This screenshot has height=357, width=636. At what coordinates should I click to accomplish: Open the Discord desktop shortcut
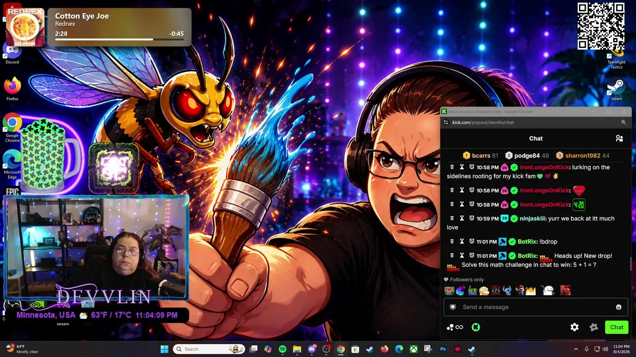coord(12,53)
